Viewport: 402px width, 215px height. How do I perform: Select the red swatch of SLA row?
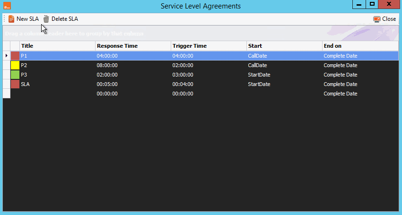click(x=15, y=84)
